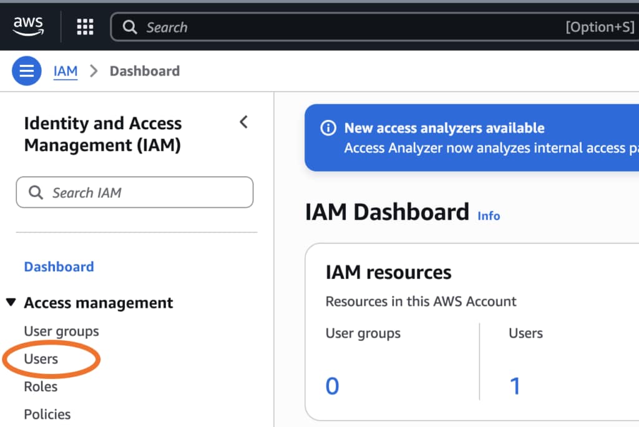Click the magnifier icon in the top search bar
The width and height of the screenshot is (639, 427).
(x=130, y=27)
